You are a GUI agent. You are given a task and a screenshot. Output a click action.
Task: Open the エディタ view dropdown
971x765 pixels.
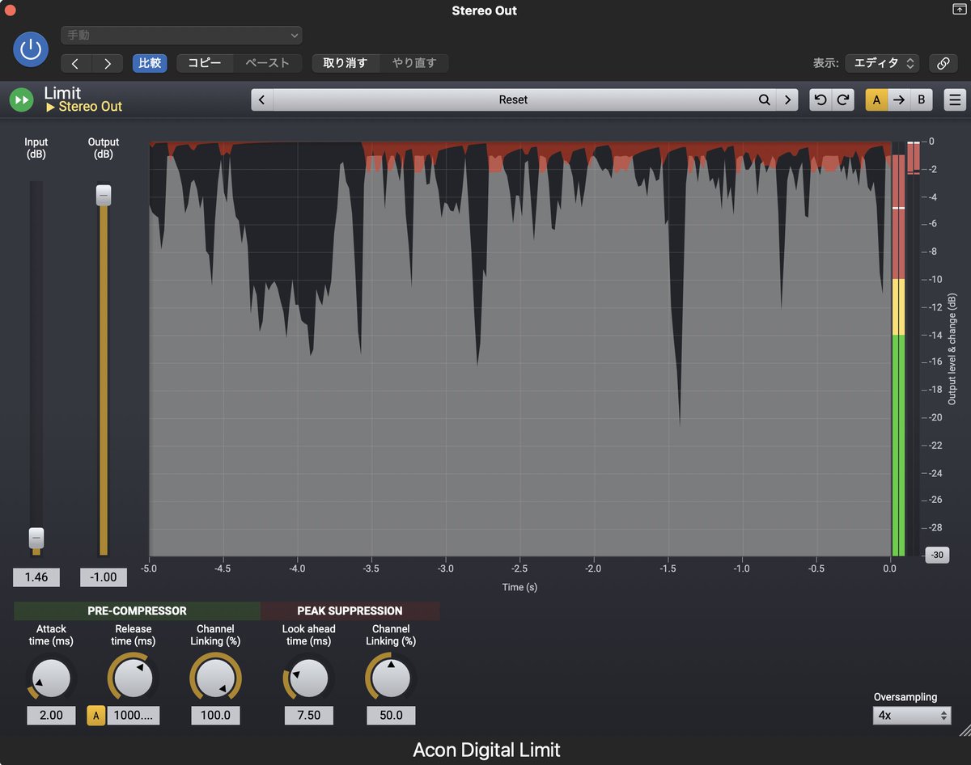click(882, 63)
